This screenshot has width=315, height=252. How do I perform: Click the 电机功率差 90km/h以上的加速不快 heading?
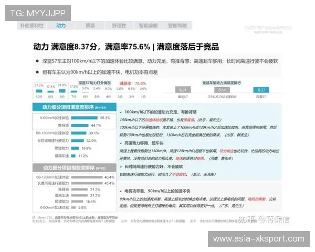[x=157, y=191]
